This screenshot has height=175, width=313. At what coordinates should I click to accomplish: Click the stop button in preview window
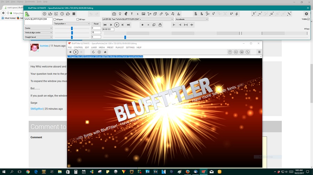(99, 52)
